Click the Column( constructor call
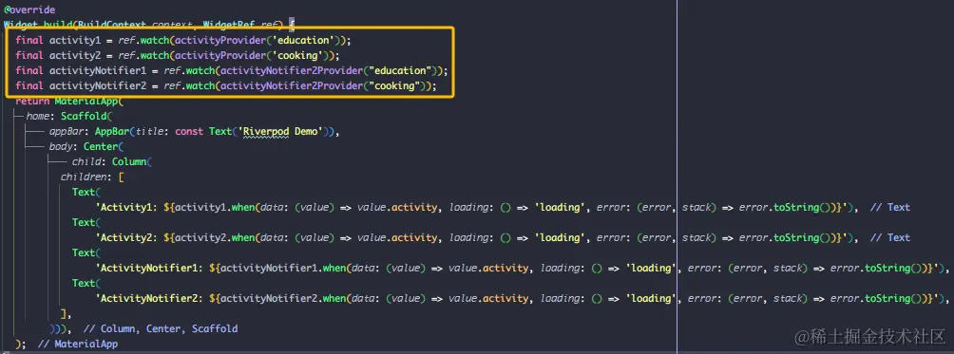This screenshot has width=954, height=354. (131, 161)
